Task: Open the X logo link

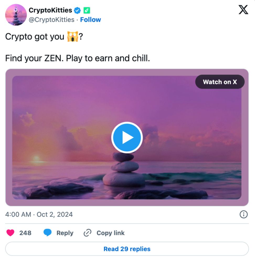Action: pyautogui.click(x=243, y=10)
